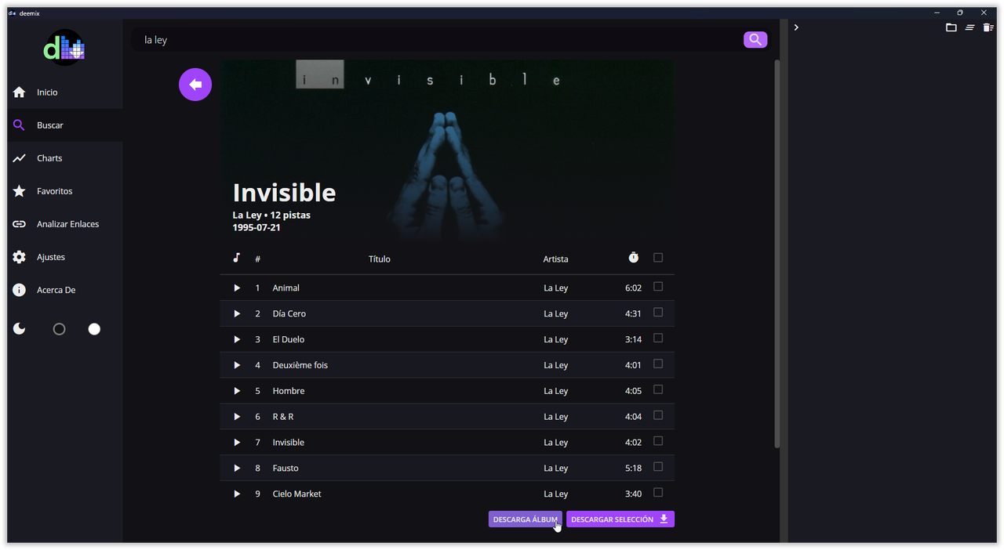1004x550 pixels.
Task: Click the clear finished list icon in queue panel
Action: pos(970,27)
